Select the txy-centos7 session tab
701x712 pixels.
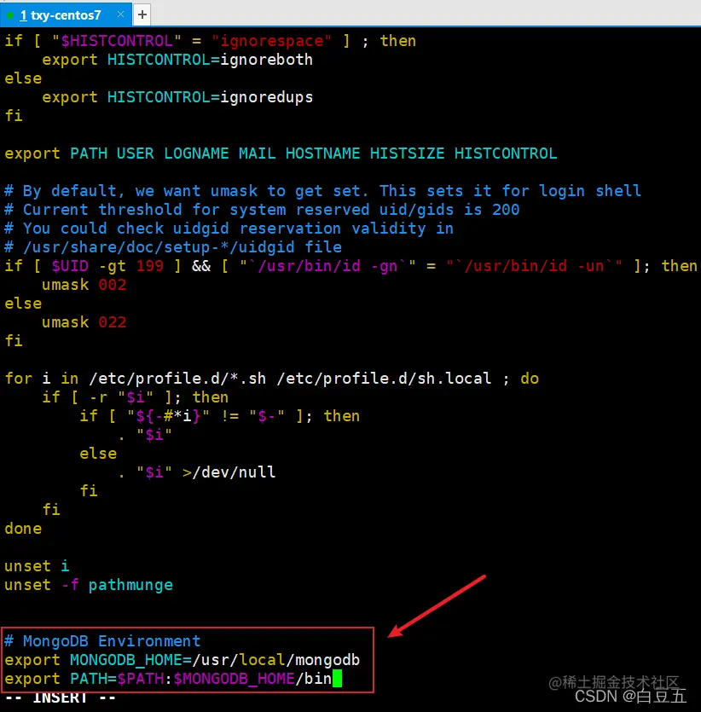click(x=67, y=14)
